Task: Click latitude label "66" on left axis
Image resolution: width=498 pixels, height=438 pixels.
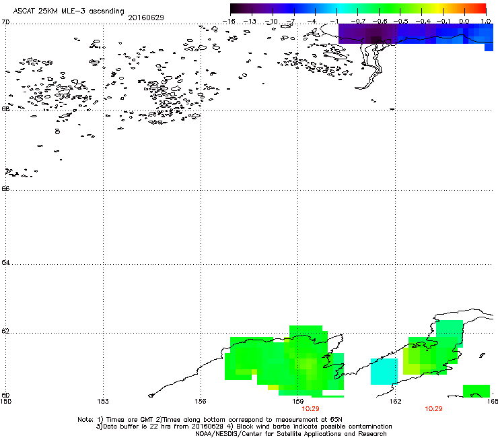Action: (x=5, y=188)
